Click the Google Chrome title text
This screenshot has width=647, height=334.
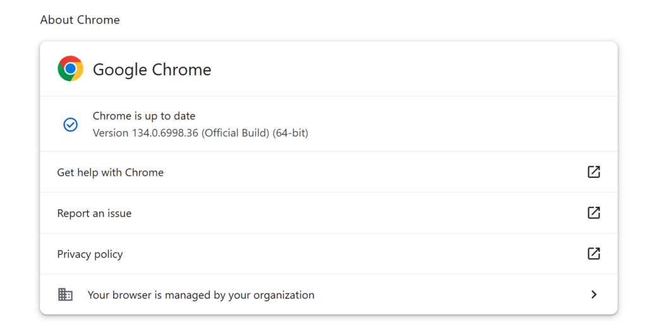coord(152,70)
